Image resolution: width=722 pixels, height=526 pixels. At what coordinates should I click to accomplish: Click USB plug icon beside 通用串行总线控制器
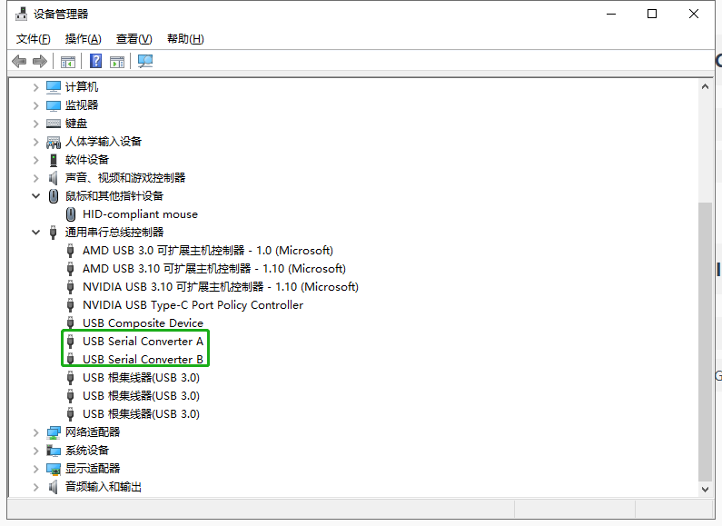click(54, 233)
